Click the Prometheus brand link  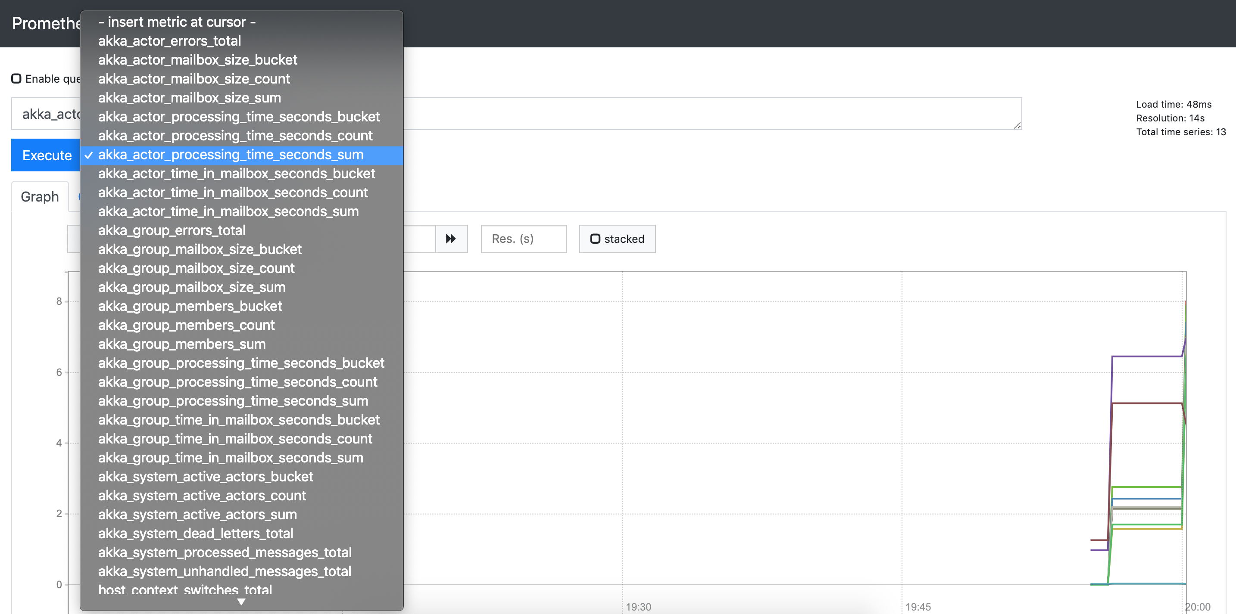[46, 23]
